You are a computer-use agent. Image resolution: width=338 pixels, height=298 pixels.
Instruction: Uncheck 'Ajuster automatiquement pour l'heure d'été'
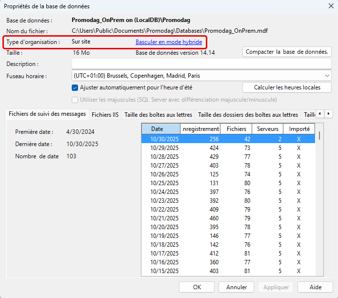point(75,87)
